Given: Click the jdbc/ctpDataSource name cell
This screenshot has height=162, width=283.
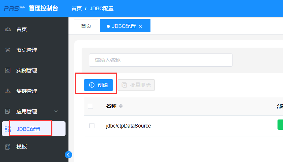Looking at the screenshot, I should [x=129, y=126].
